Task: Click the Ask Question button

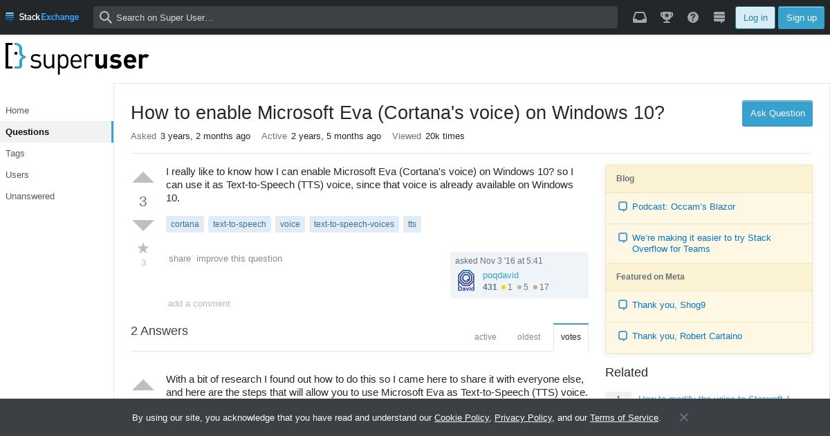Action: click(x=777, y=113)
